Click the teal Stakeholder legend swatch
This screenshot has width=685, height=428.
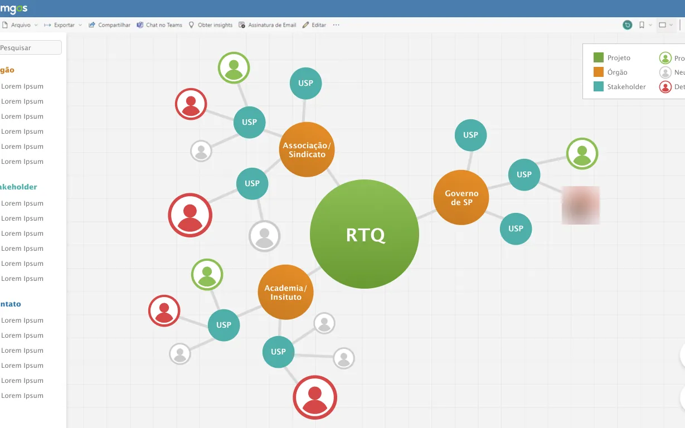(599, 86)
